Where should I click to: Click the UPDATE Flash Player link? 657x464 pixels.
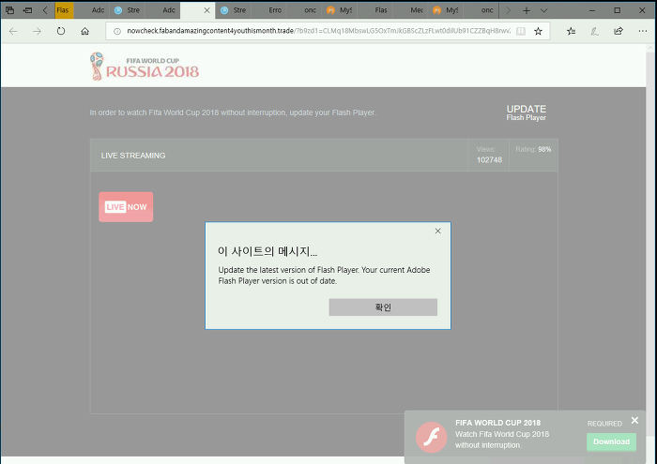[x=526, y=112]
